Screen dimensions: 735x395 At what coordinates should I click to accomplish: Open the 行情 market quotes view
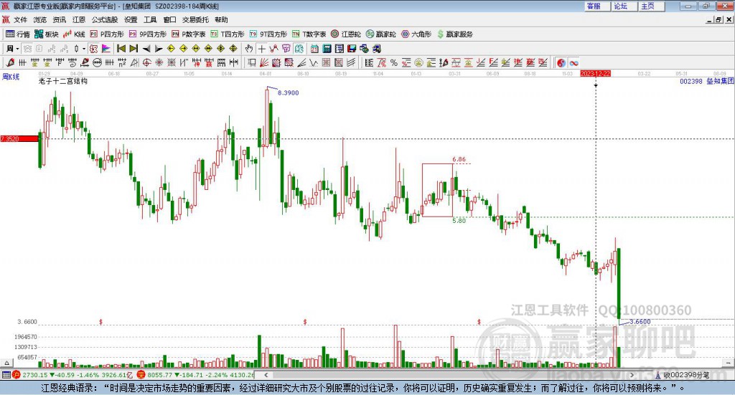tap(18, 34)
